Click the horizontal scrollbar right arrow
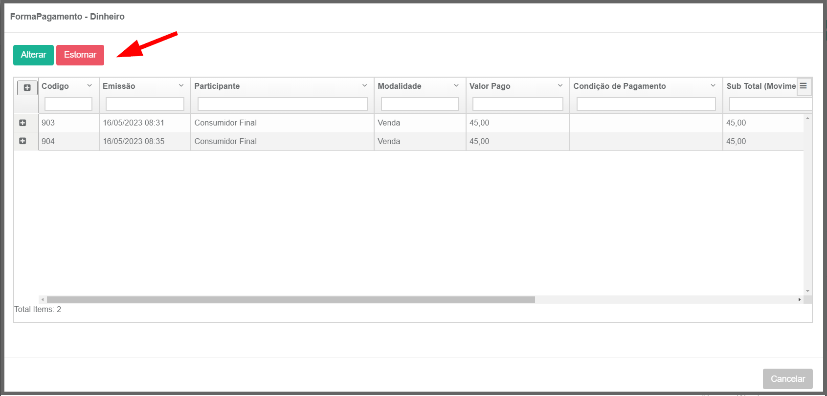Screen dimensions: 827x396 [x=799, y=299]
